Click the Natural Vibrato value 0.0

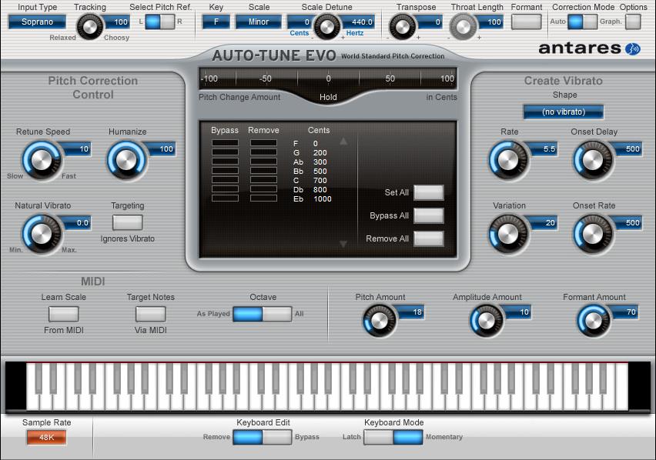(x=78, y=223)
